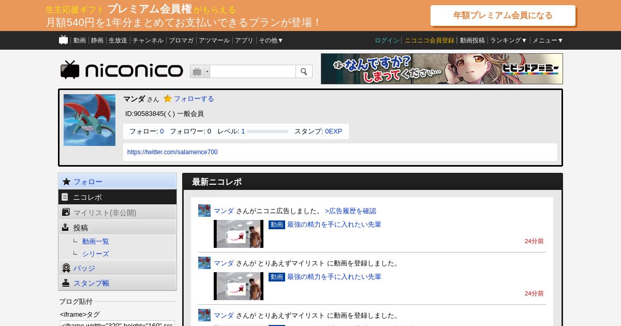
Task: Click 年額プレミアム会員になる button
Action: coord(503,16)
